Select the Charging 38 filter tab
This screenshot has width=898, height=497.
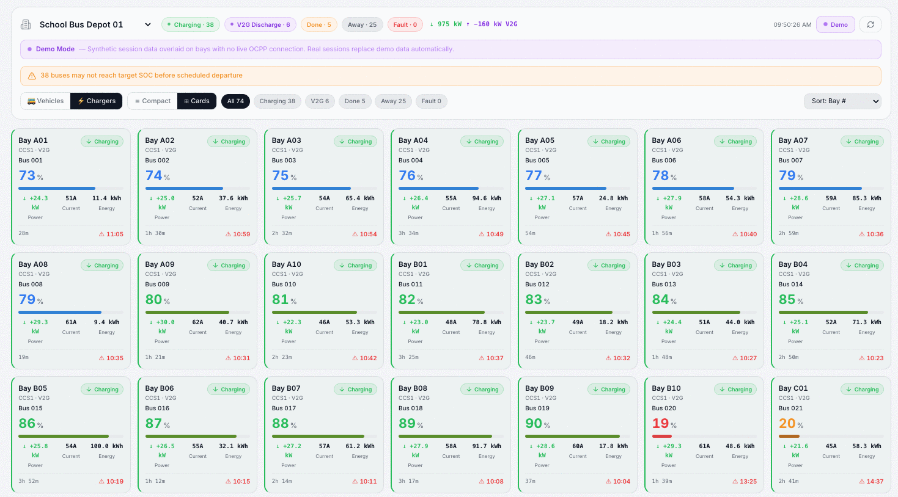click(x=277, y=101)
